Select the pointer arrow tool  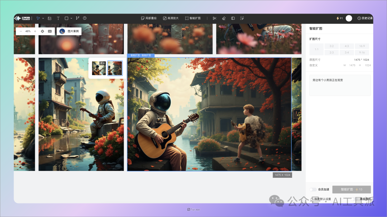click(38, 18)
